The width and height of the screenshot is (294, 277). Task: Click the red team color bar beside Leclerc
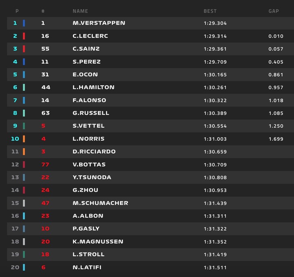tap(24, 36)
